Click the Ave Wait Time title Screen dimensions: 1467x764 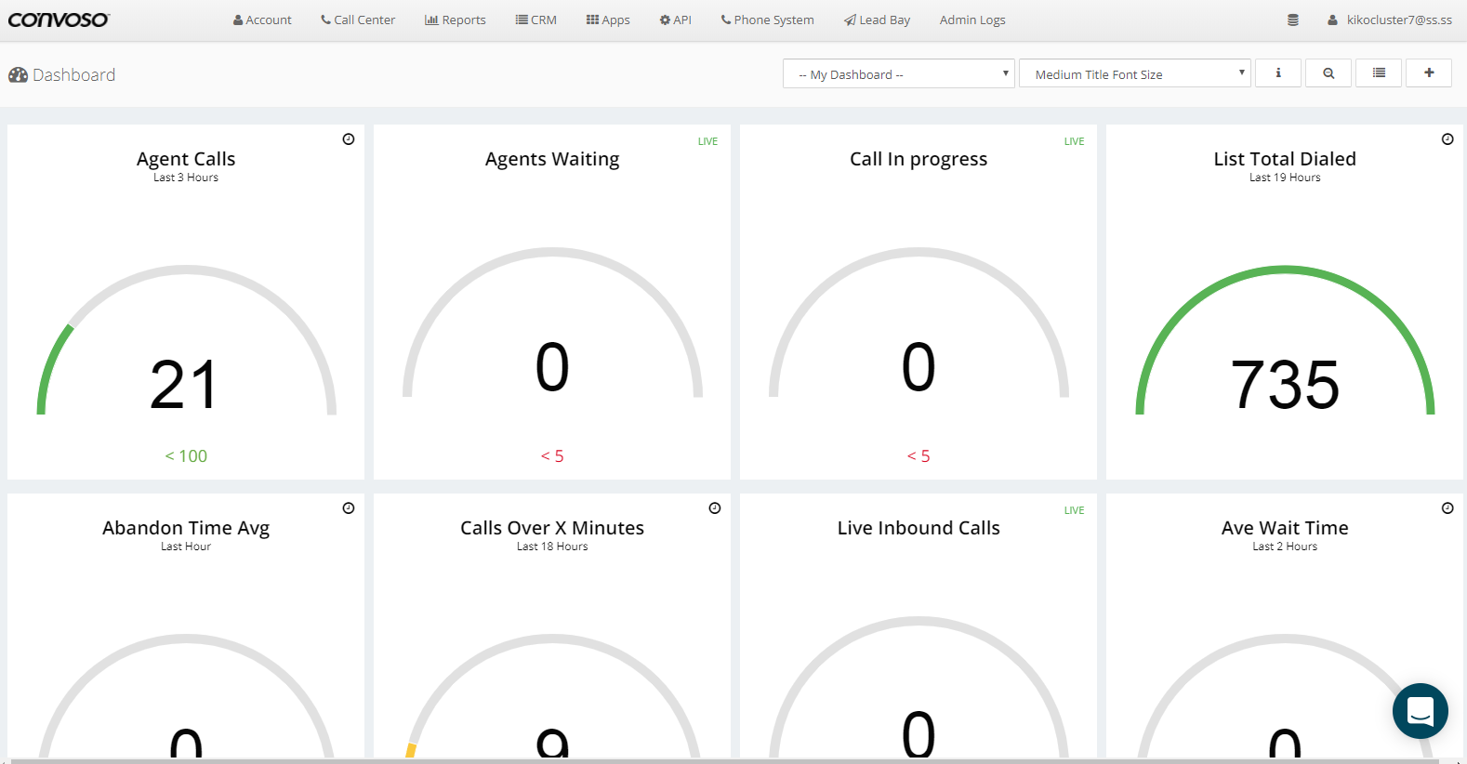click(1285, 528)
